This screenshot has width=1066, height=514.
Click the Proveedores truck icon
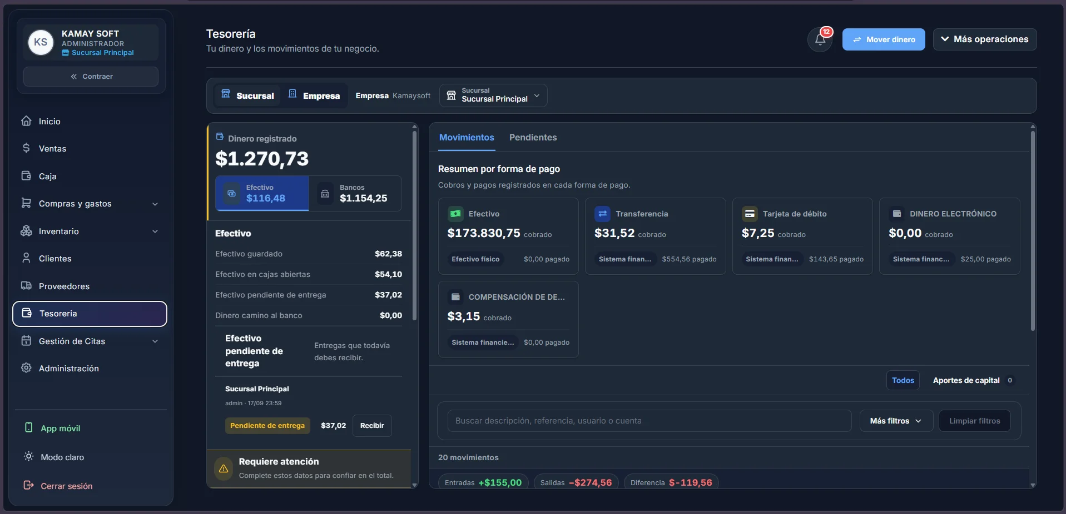tap(26, 286)
